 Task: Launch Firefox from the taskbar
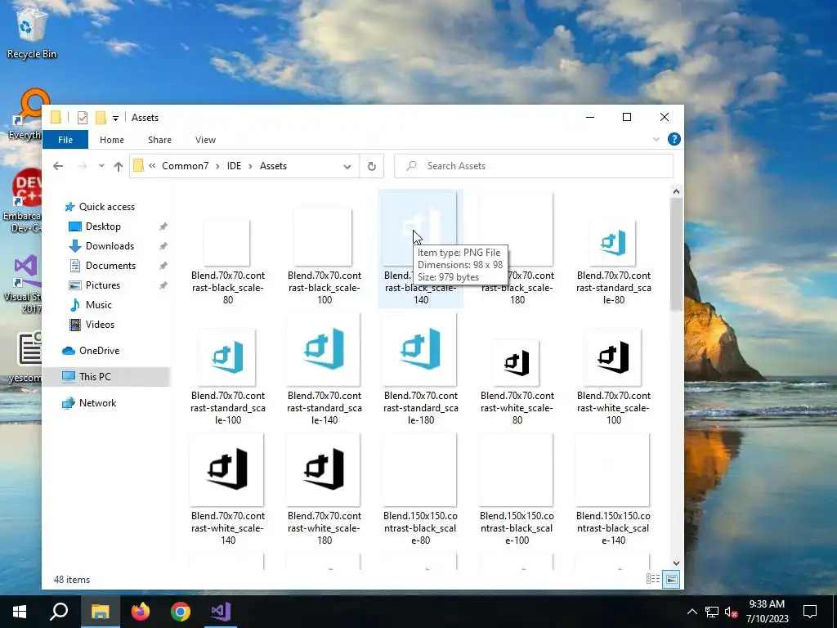(x=141, y=612)
